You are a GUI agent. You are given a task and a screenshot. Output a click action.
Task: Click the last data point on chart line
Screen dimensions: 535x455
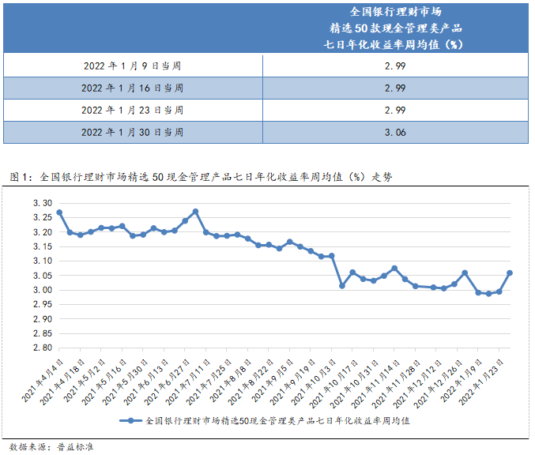click(510, 273)
